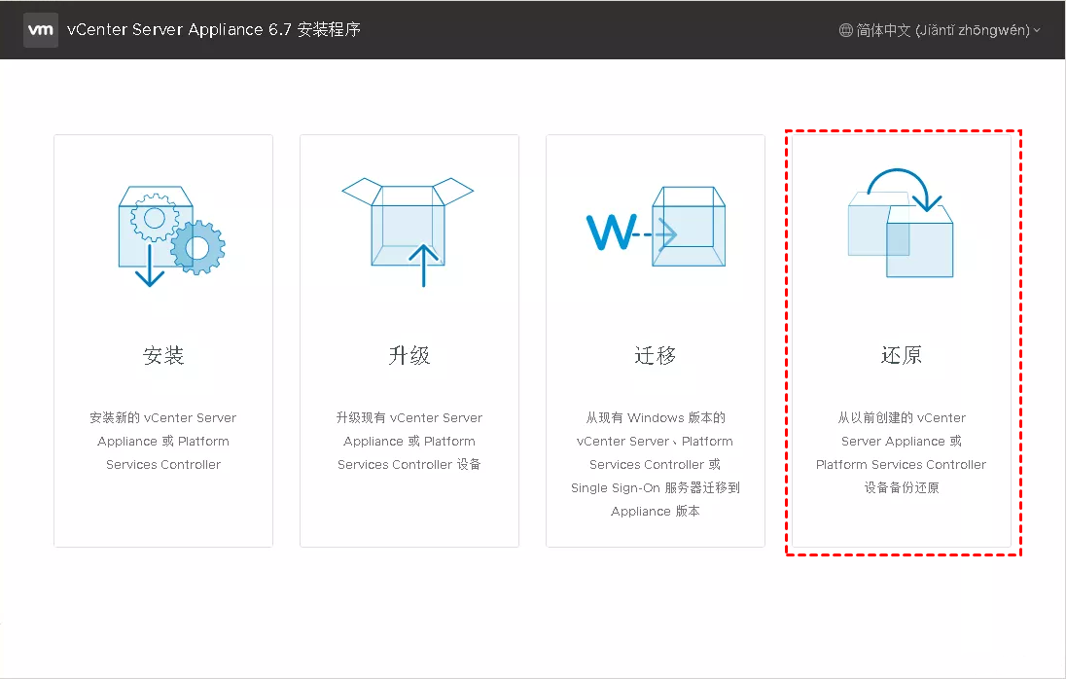Click the VMware vm logo icon
Image resolution: width=1066 pixels, height=679 pixels.
click(41, 30)
